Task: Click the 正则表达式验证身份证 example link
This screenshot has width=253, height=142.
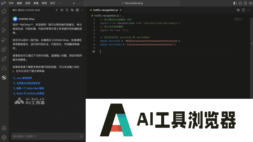Action: (x=28, y=83)
